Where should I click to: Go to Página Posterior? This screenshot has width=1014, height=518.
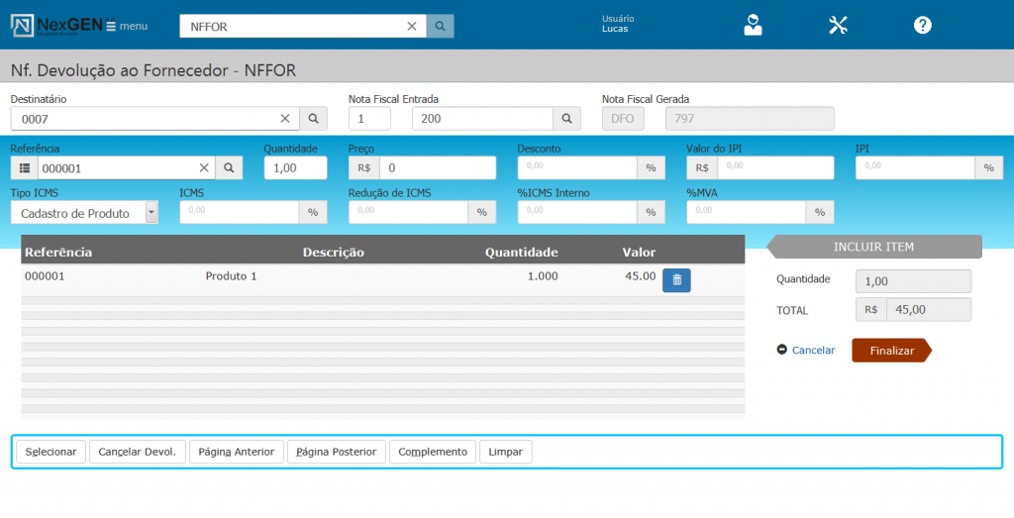coord(336,452)
